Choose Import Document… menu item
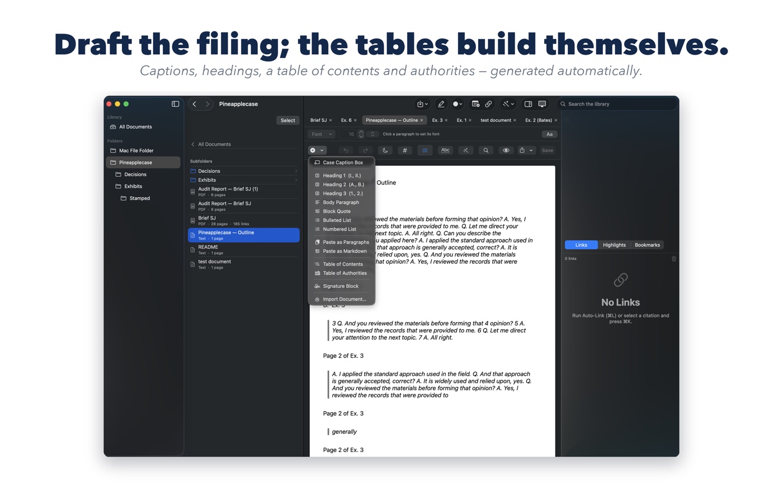Screen dimensions: 783x489 (342, 299)
